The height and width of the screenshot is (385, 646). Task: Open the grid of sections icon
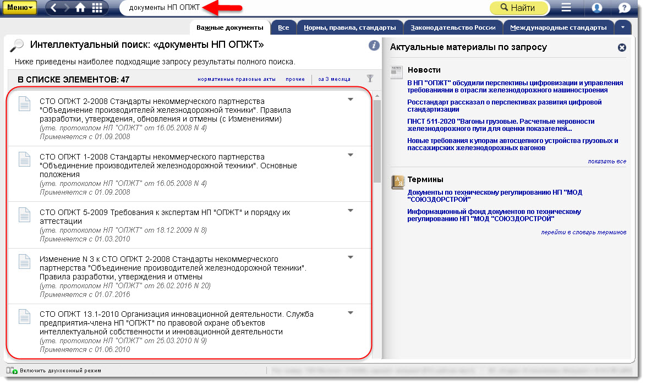coord(97,7)
